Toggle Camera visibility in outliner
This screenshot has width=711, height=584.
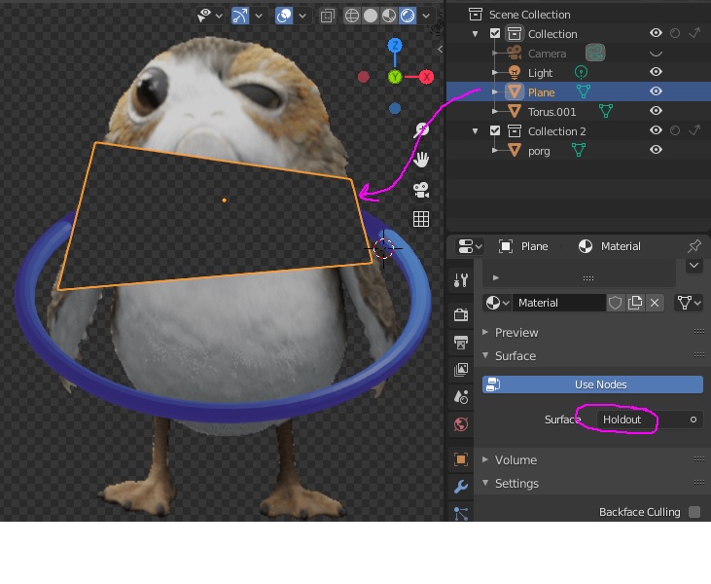coord(656,54)
